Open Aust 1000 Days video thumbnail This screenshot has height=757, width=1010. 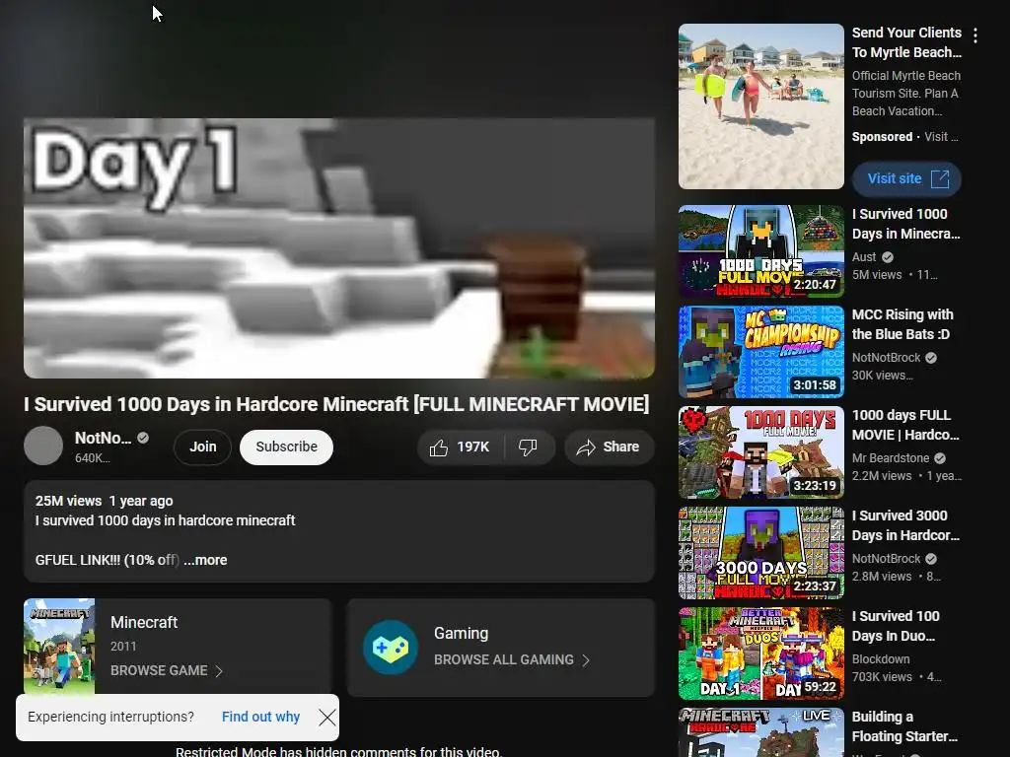pyautogui.click(x=760, y=251)
